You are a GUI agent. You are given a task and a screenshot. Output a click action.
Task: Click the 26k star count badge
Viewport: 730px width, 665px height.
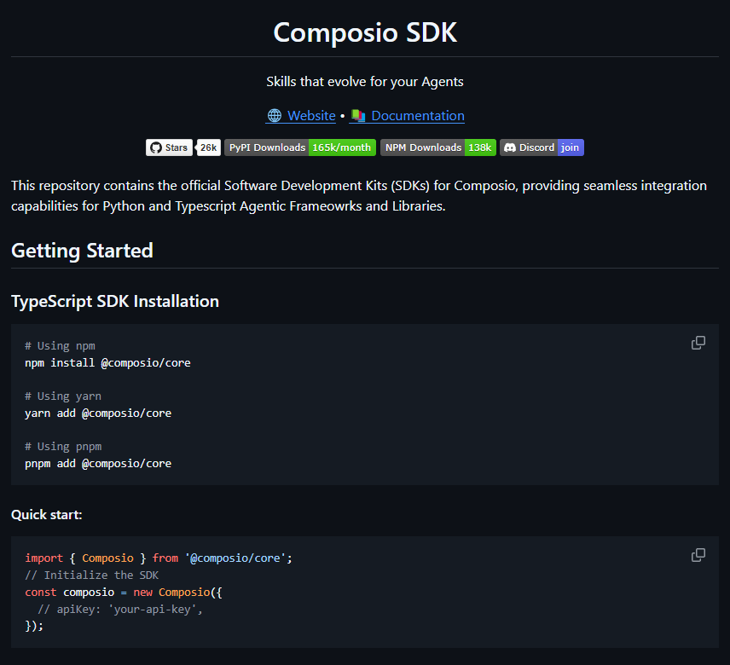(x=208, y=147)
